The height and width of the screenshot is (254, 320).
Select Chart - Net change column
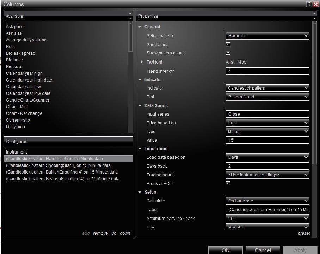click(24, 113)
